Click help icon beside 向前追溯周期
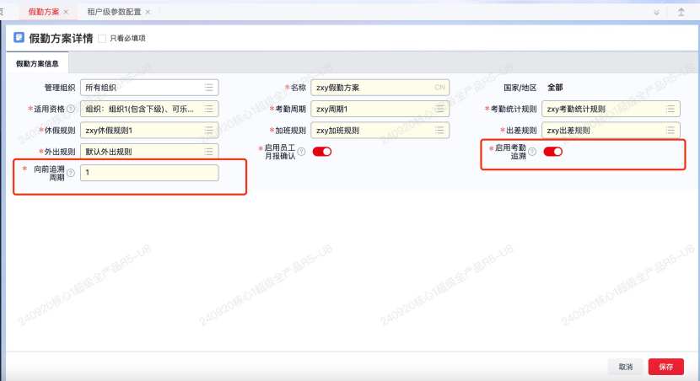 click(70, 173)
